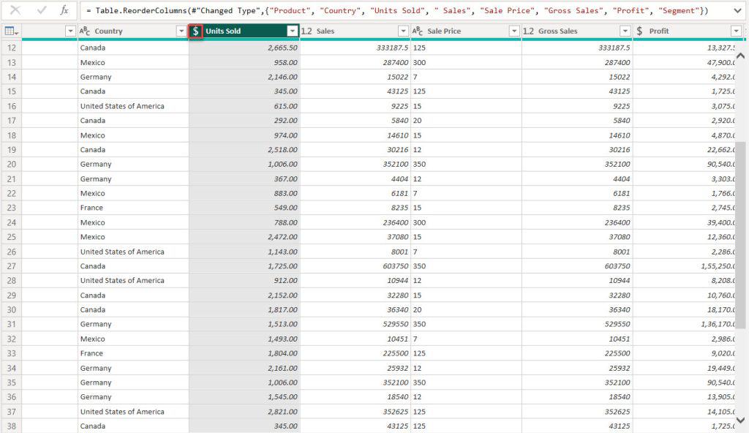Click the currency type icon of Profit column
This screenshot has height=433, width=749.
click(x=639, y=31)
